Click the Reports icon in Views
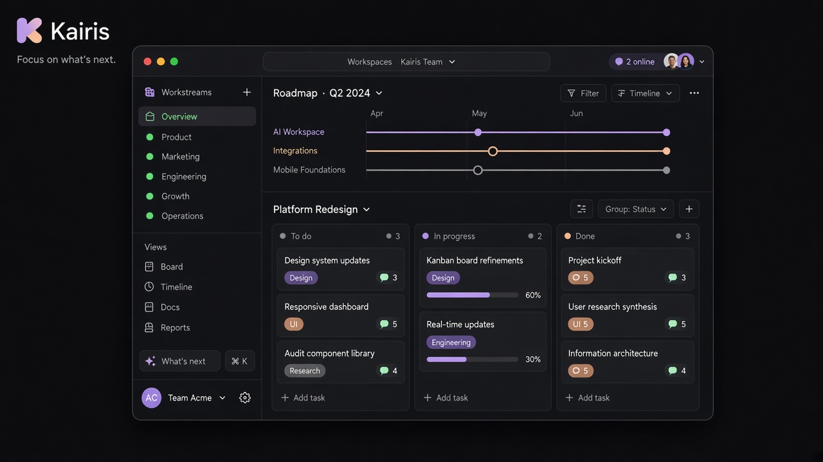823x462 pixels. coord(149,327)
